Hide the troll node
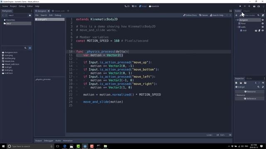The height and width of the screenshot is (149, 266). point(263,31)
